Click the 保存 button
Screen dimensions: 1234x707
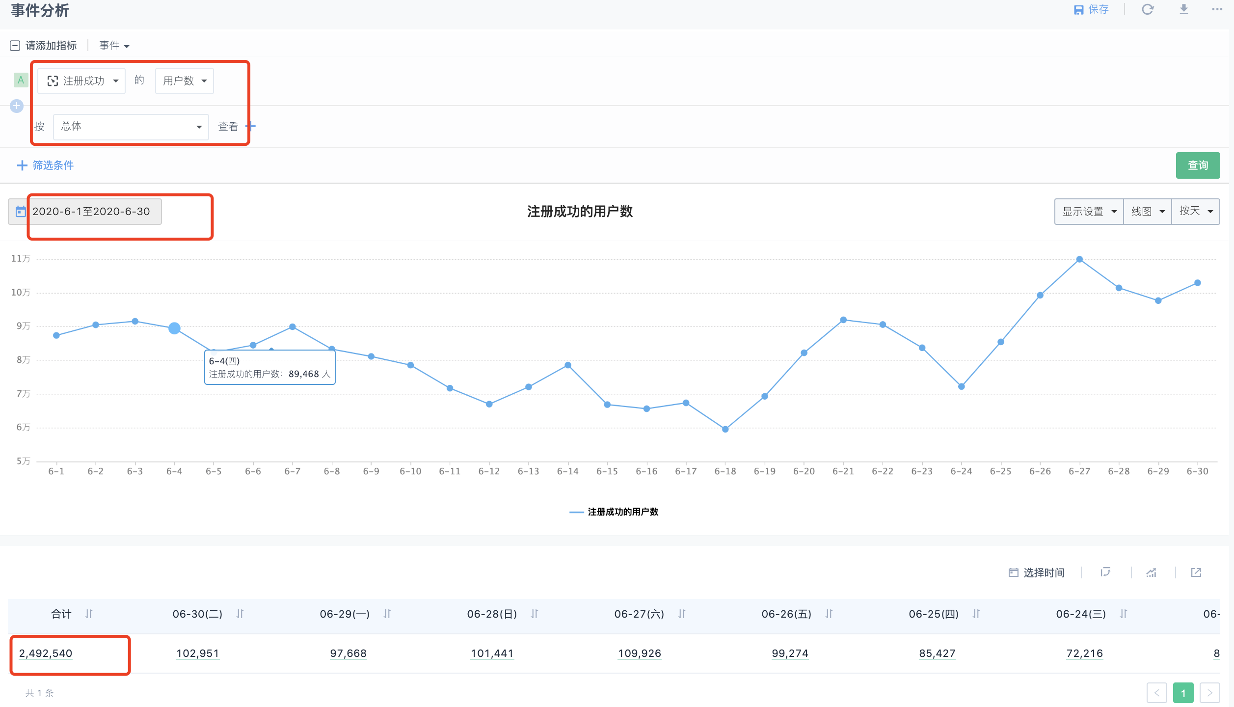coord(1091,9)
